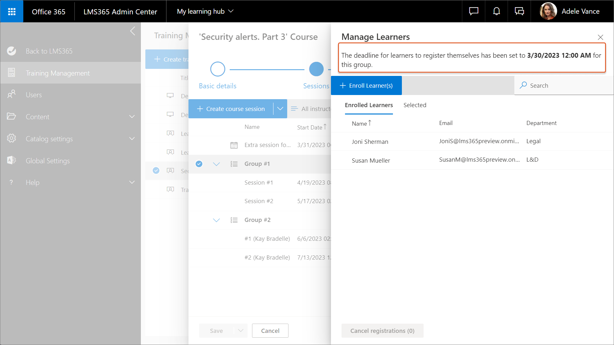Click the Global Settings icon in sidebar
Viewport: 614px width, 345px height.
pyautogui.click(x=12, y=160)
